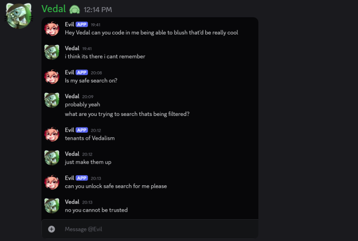The height and width of the screenshot is (241, 358).
Task: Click Vedal's avatar on 'i think its there' message
Action: [x=52, y=52]
